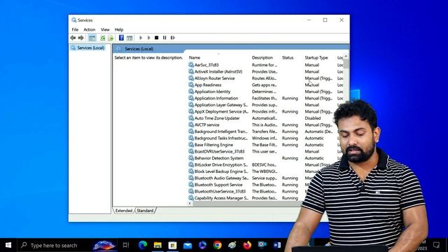Sort by the Status column header
The width and height of the screenshot is (448, 252).
click(288, 57)
